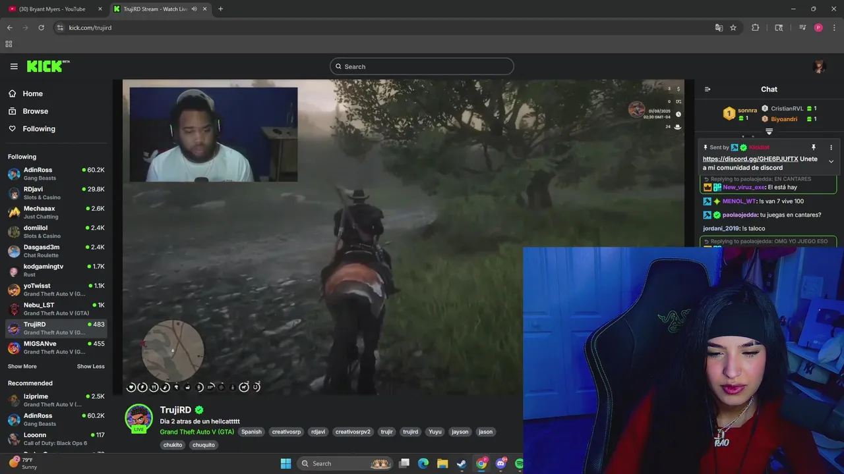The width and height of the screenshot is (844, 474).
Task: Click the KICK logo
Action: 48,66
